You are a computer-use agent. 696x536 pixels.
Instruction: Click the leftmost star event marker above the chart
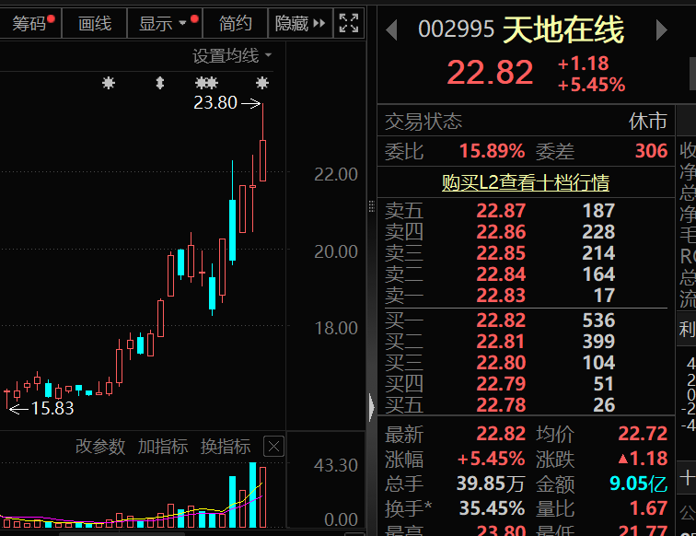coord(109,84)
